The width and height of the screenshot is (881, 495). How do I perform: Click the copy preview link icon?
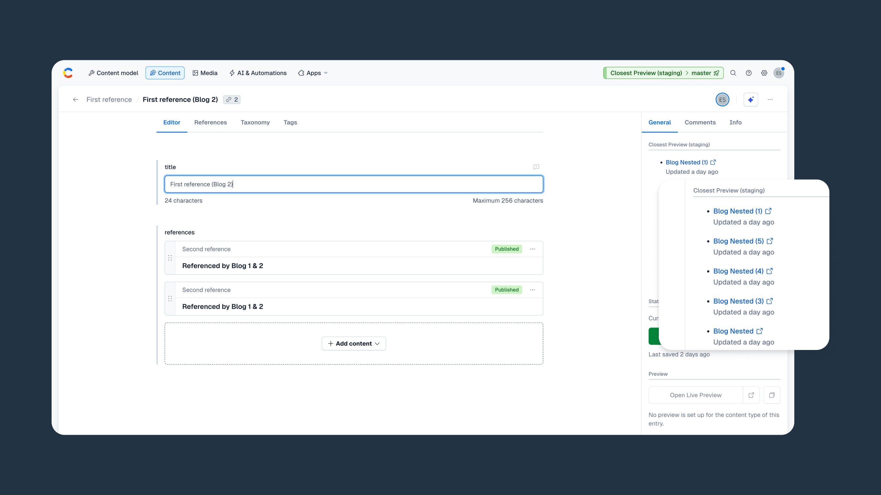pos(772,395)
